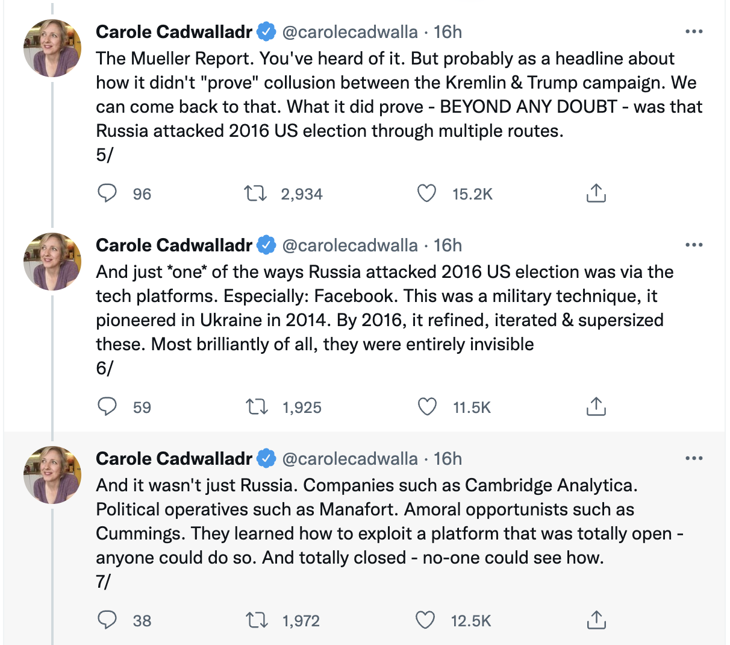Image resolution: width=730 pixels, height=645 pixels.
Task: Reply to the Cambridge Analytica tweet
Action: click(x=107, y=620)
